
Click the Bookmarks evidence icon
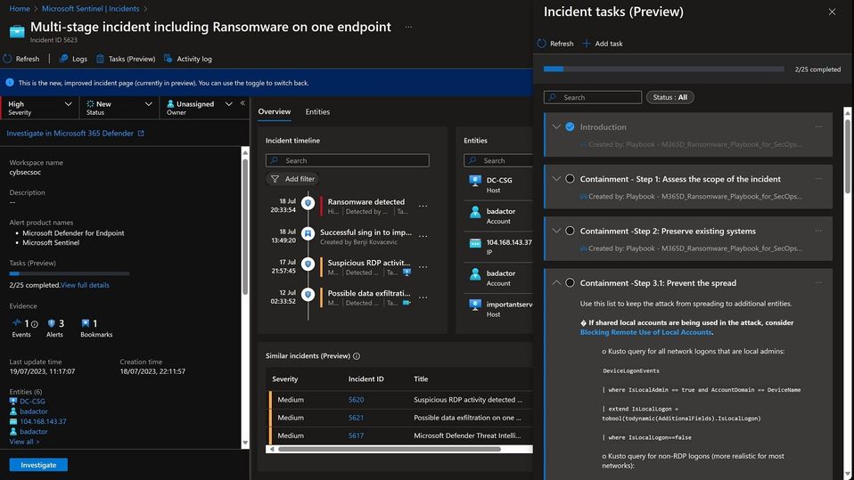pyautogui.click(x=86, y=323)
